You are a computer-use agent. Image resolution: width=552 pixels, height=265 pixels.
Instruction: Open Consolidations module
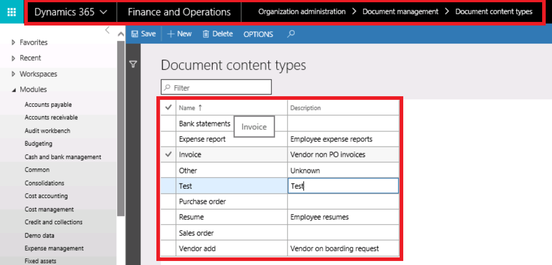click(x=44, y=183)
